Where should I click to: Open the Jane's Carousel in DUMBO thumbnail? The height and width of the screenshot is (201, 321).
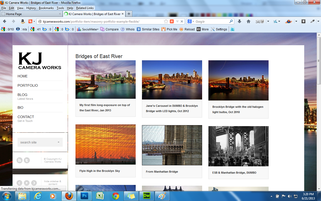(x=172, y=80)
